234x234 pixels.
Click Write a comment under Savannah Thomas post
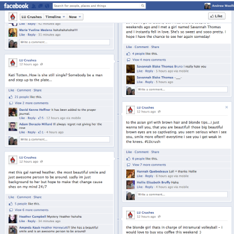coord(182,89)
